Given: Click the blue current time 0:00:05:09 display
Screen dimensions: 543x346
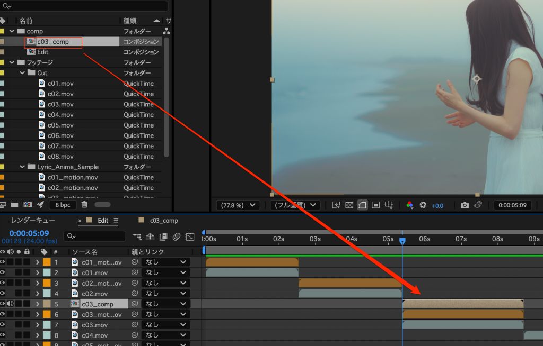Looking at the screenshot, I should click(x=29, y=233).
